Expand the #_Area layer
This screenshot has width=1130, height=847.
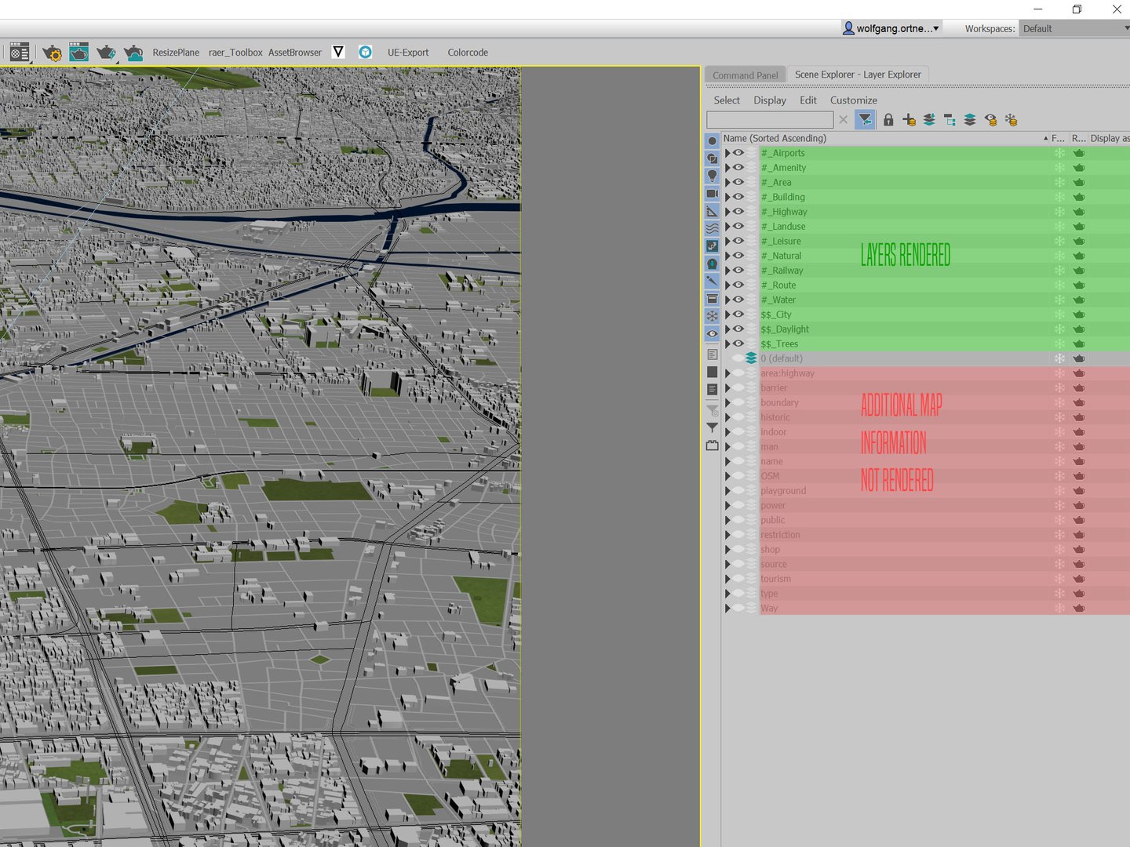pyautogui.click(x=727, y=182)
